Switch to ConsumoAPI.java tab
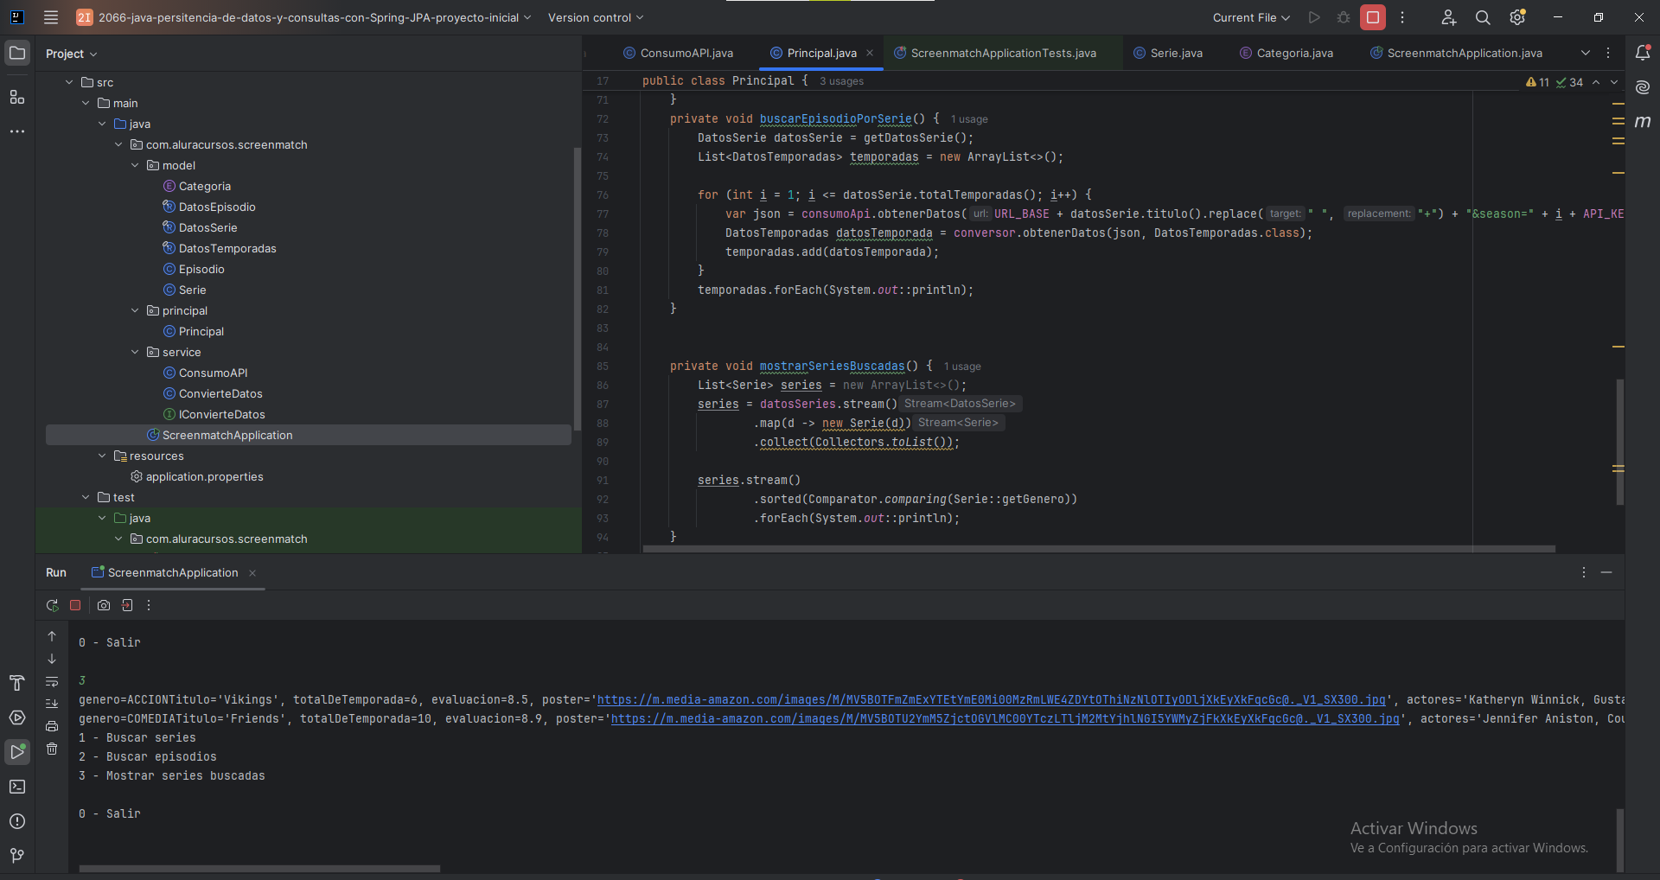 (678, 53)
